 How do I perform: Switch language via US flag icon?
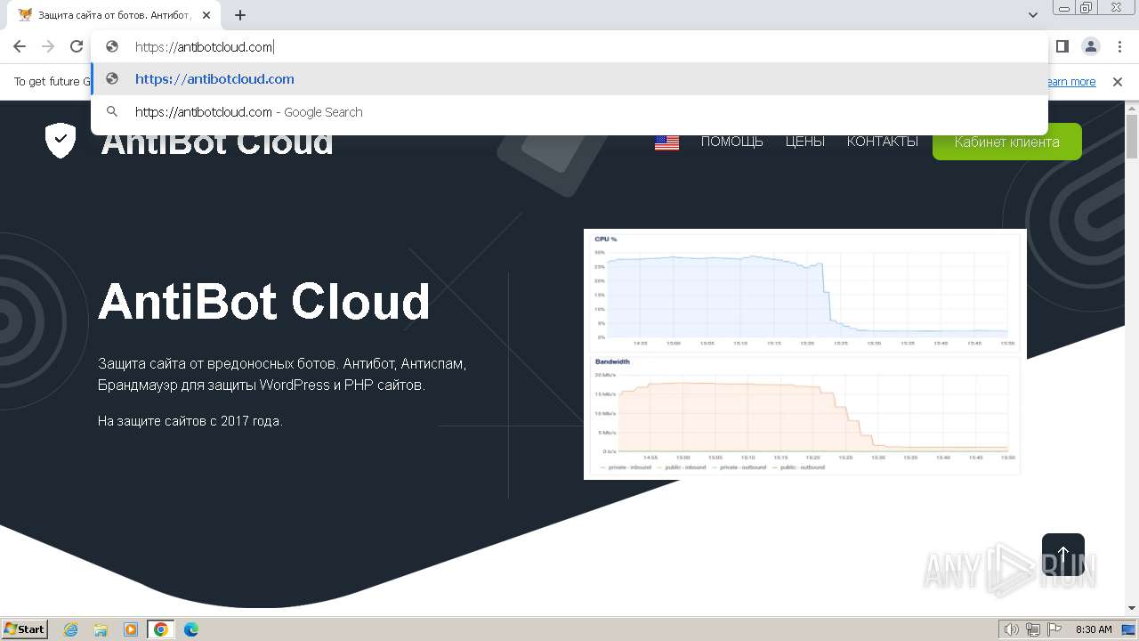[666, 142]
